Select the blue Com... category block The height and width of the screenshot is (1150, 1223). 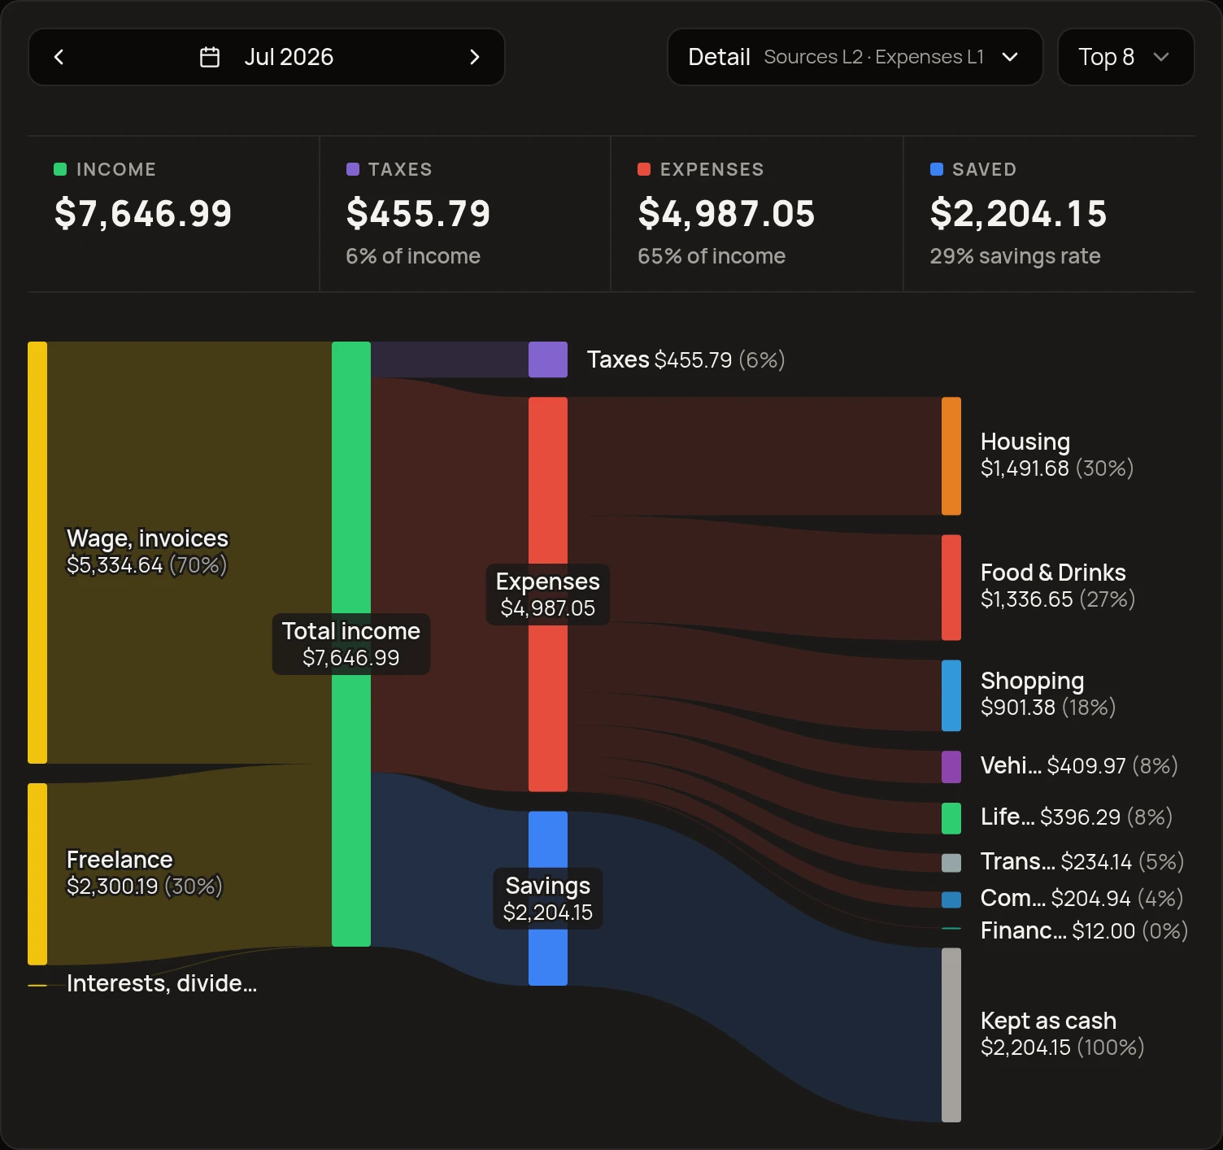pyautogui.click(x=951, y=900)
